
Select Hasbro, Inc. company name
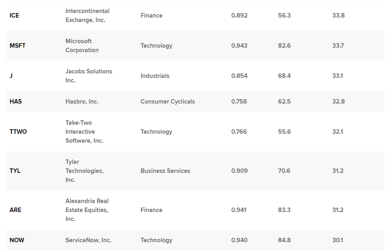pyautogui.click(x=82, y=102)
